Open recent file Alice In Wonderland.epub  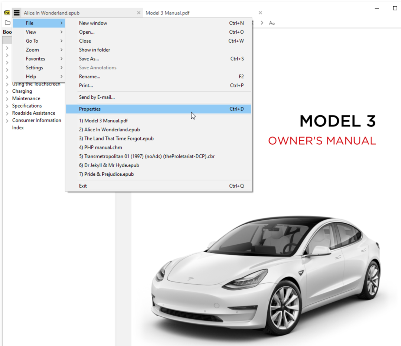point(159,130)
